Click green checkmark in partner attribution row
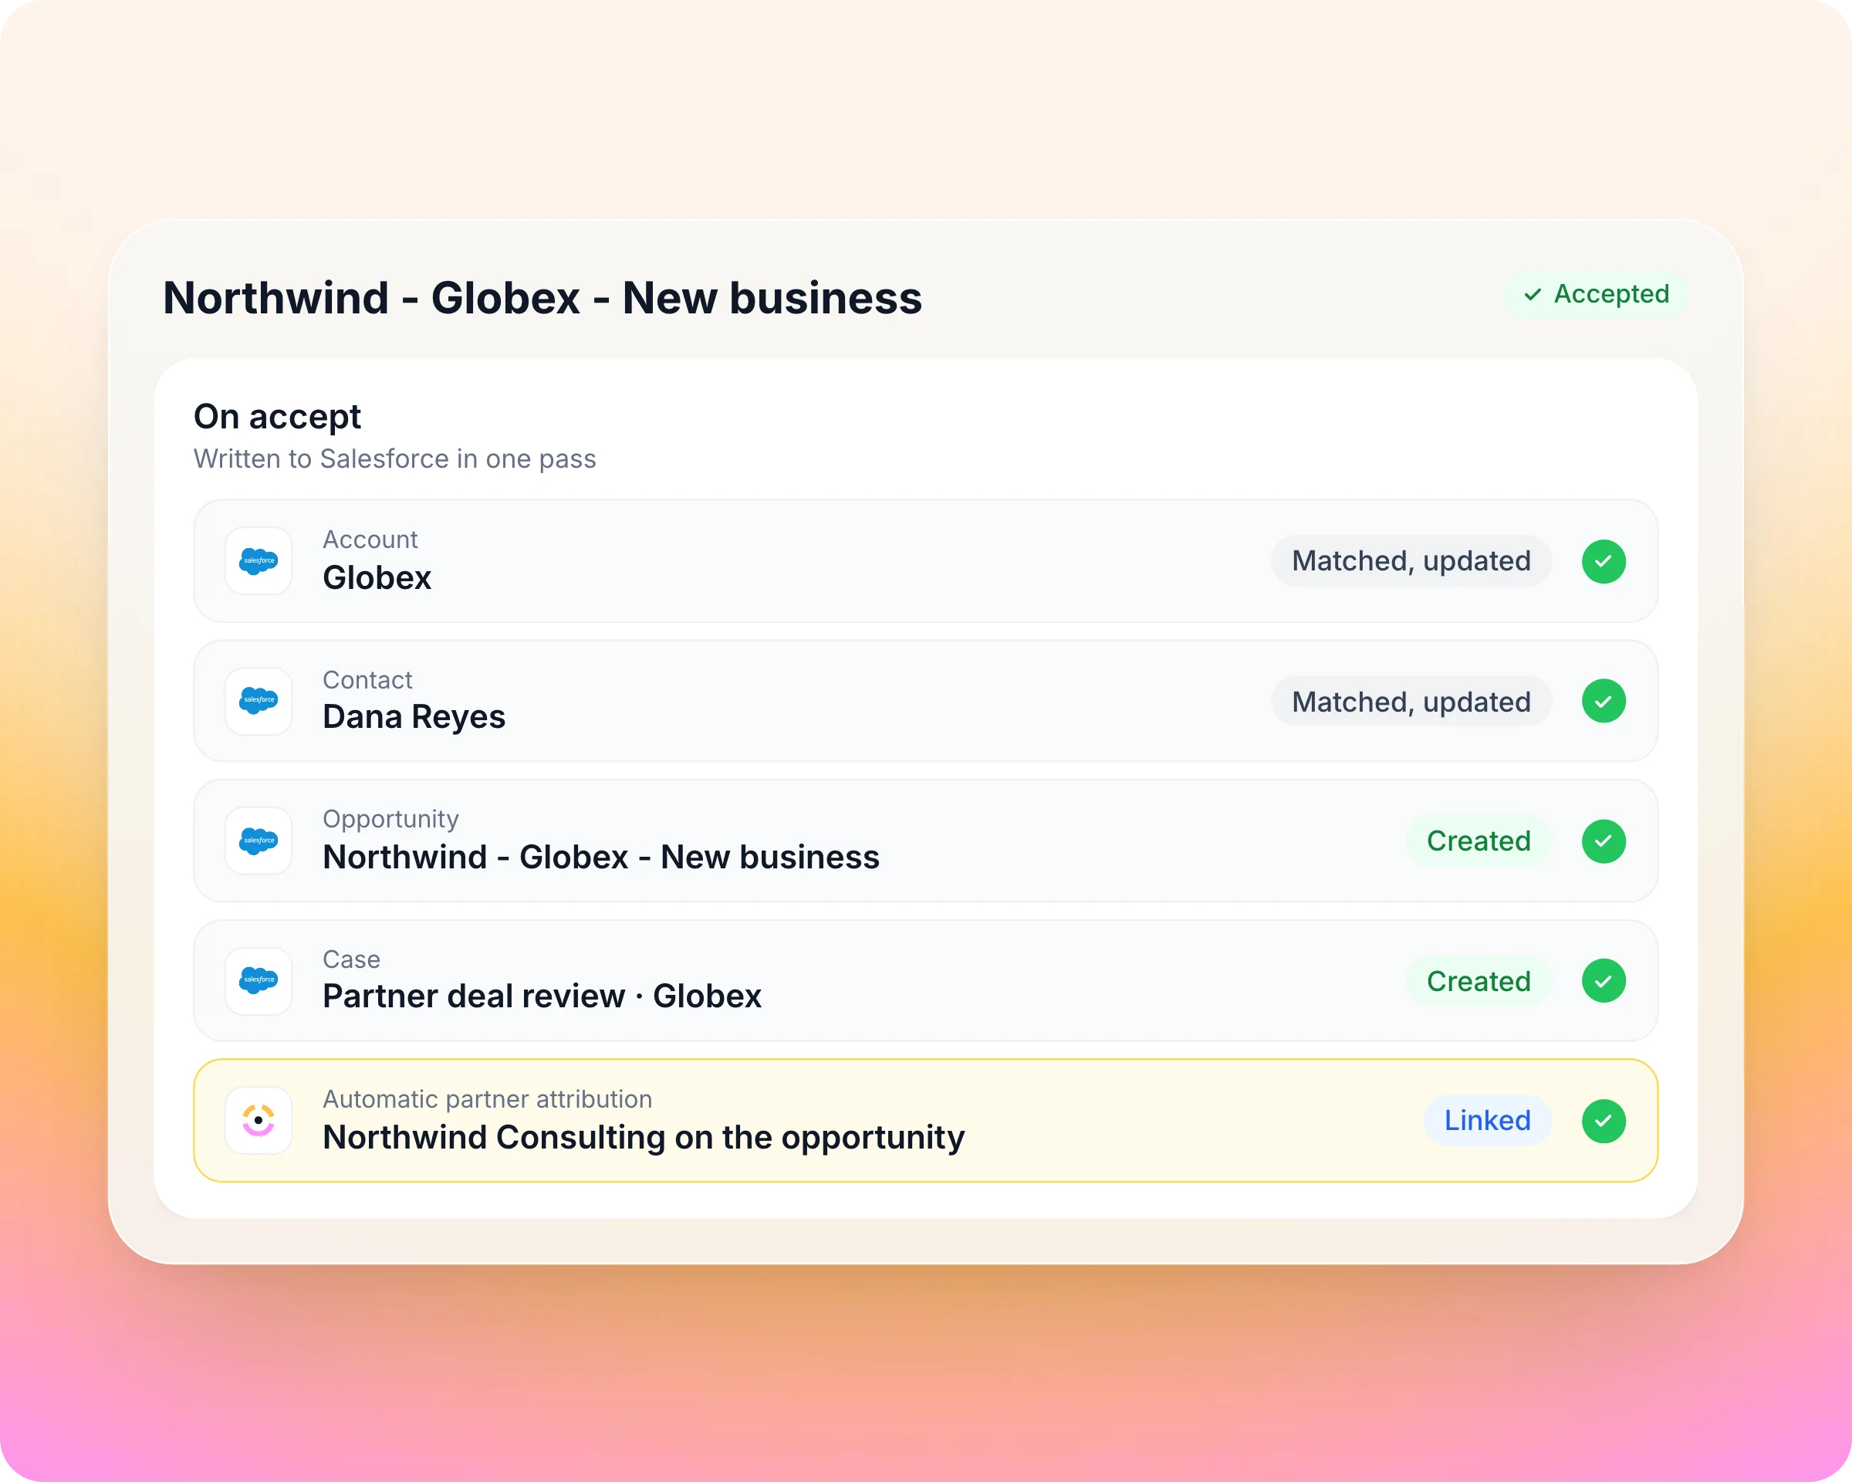The image size is (1852, 1482). [x=1604, y=1122]
